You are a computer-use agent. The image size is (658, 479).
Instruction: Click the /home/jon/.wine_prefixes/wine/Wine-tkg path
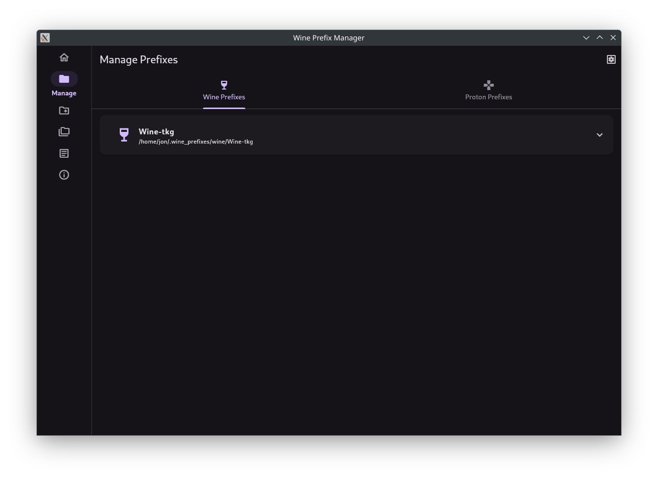tap(196, 142)
